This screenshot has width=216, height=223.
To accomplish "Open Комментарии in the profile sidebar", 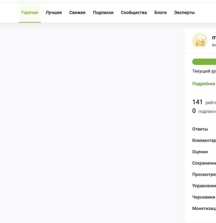I will (204, 141).
